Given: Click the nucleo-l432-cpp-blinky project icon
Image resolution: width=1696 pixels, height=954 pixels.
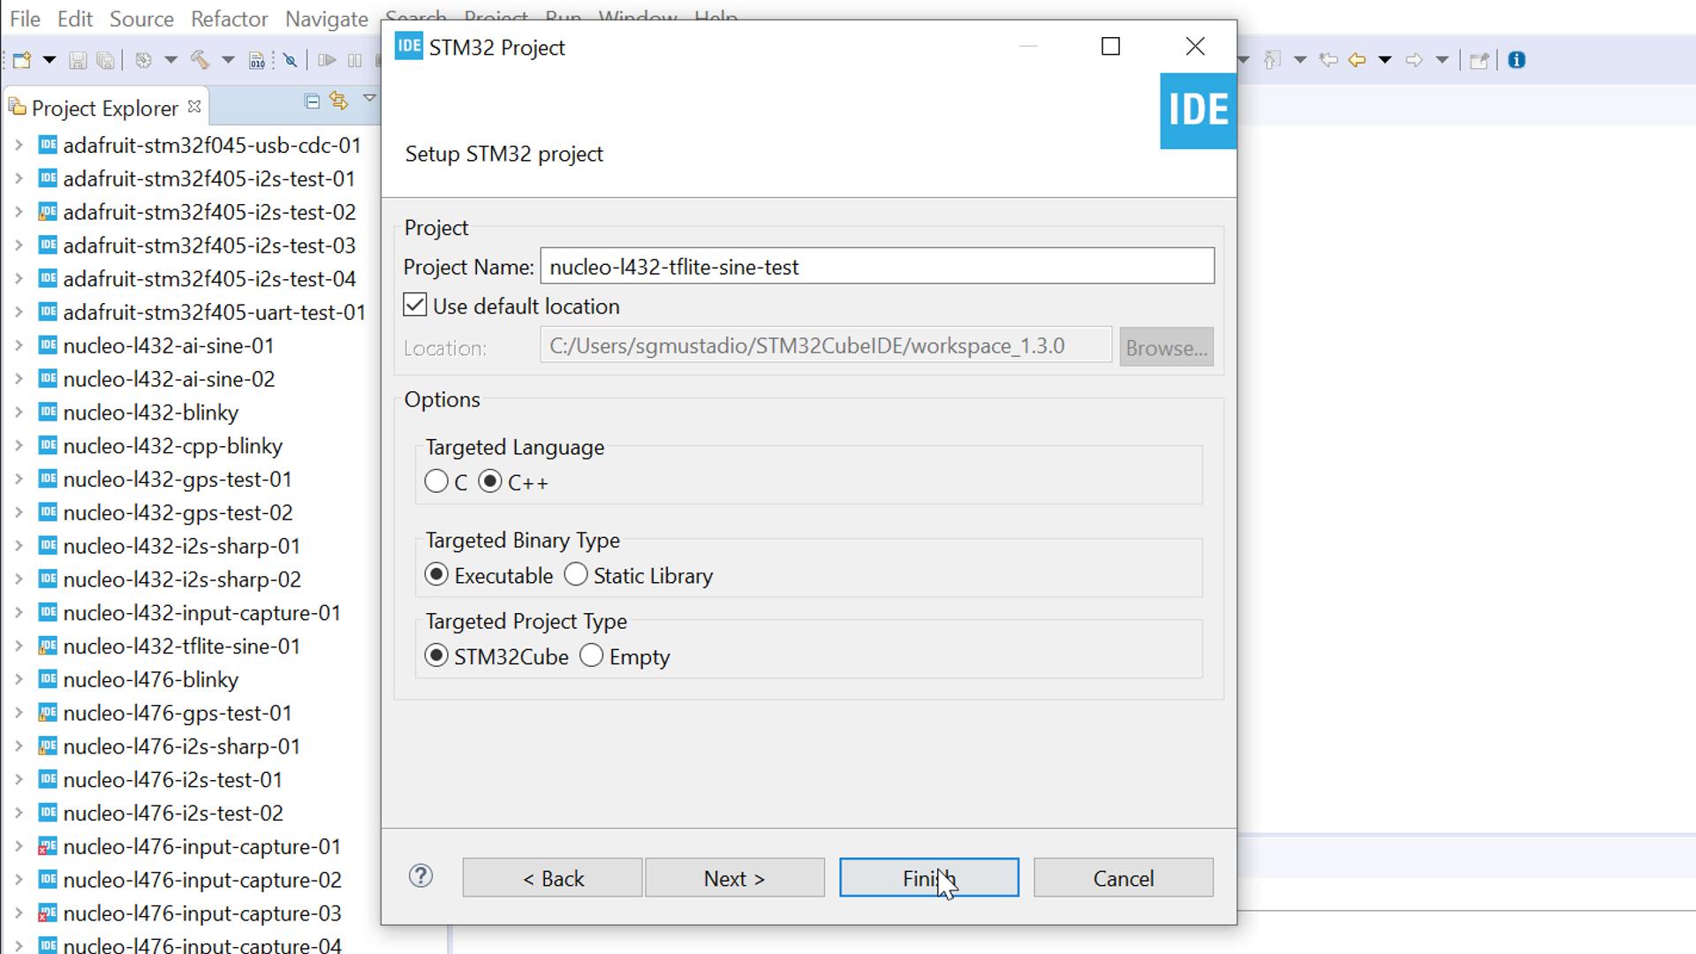Looking at the screenshot, I should tap(49, 446).
